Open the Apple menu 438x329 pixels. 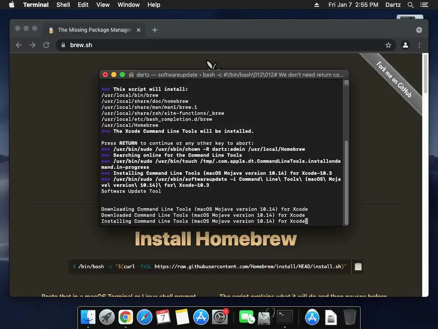[12, 5]
